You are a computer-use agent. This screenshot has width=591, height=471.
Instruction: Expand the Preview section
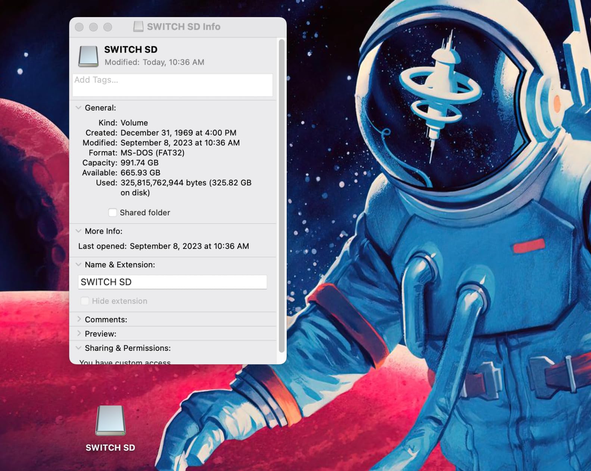[x=79, y=334]
